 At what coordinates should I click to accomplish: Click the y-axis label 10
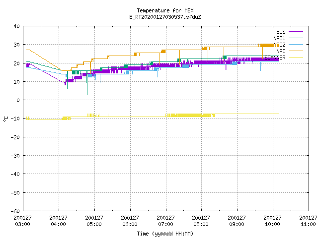point(16,82)
